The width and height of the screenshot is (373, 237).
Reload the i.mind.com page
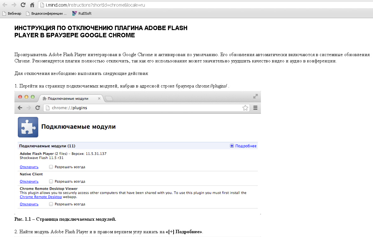[x=23, y=5]
